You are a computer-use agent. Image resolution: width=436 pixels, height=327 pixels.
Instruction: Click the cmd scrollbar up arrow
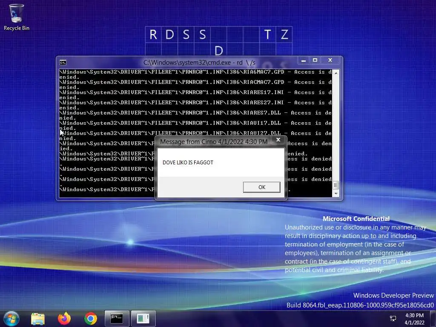(x=336, y=73)
